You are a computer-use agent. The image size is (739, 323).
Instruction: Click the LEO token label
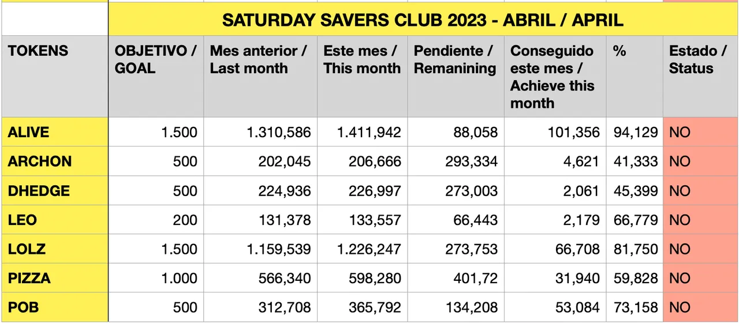tap(55, 220)
